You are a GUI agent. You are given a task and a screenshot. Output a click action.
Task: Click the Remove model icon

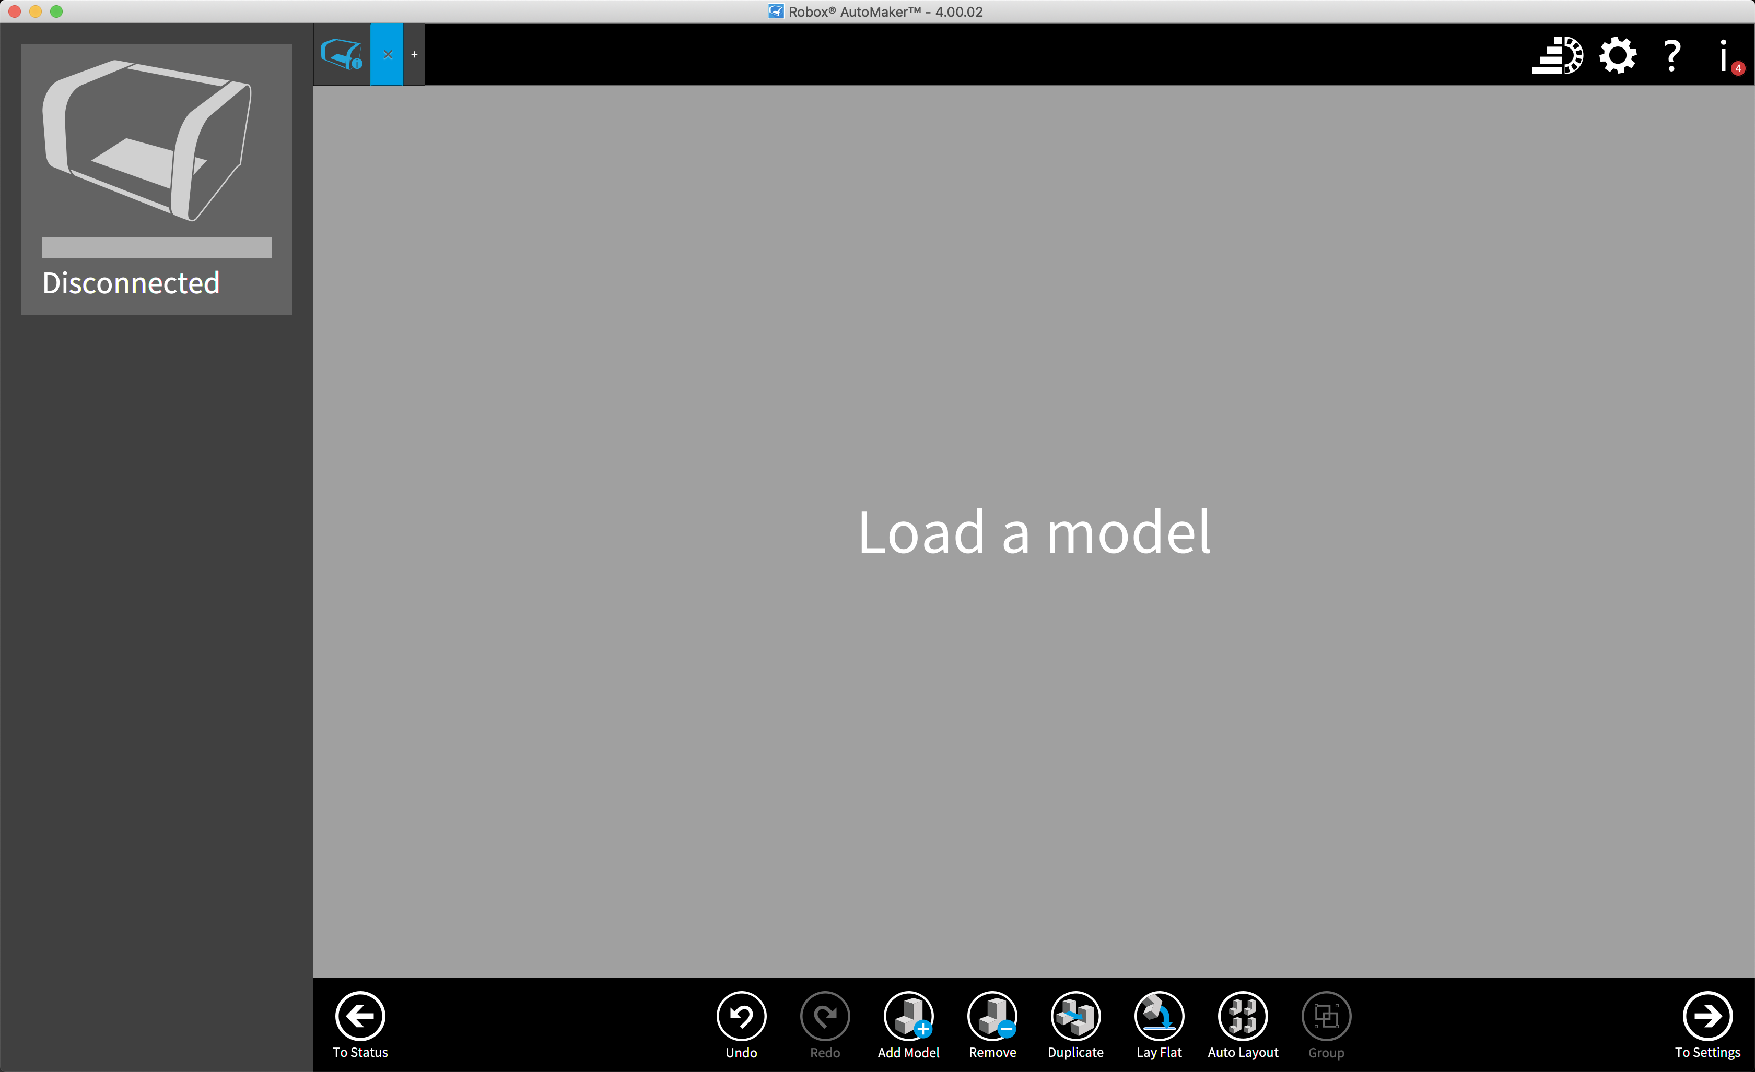(x=991, y=1016)
